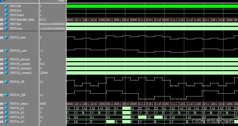This screenshot has height=126, width=238.
Task: Click the diamond icon of /TEST/cos
Action: pos(6,28)
